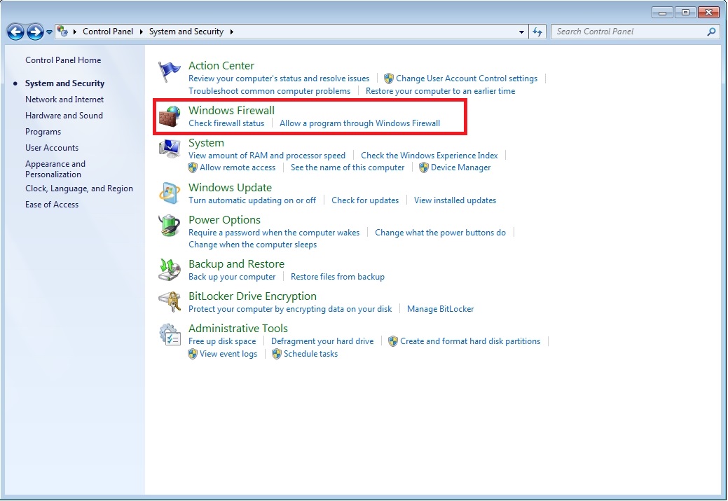Select the System computer monitor icon
The image size is (728, 501).
[x=168, y=147]
